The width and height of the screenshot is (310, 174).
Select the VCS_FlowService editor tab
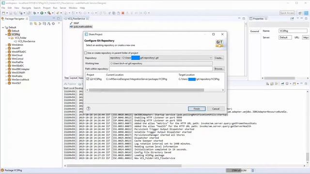pos(77,19)
